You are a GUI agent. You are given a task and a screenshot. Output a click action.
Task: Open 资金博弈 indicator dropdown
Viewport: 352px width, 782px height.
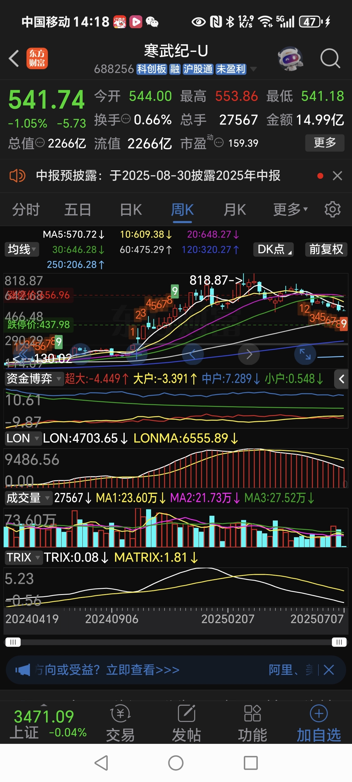[34, 379]
